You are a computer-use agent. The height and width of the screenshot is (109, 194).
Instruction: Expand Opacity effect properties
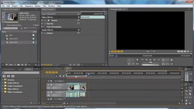(x=42, y=24)
